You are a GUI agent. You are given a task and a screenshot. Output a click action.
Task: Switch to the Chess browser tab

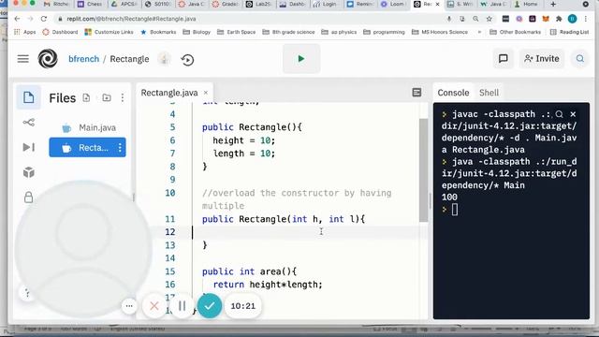[x=90, y=4]
